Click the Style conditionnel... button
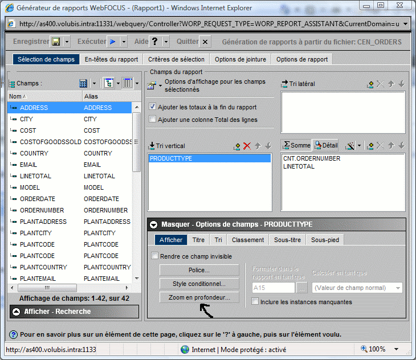Viewport: 416px width, 360px height. click(199, 284)
